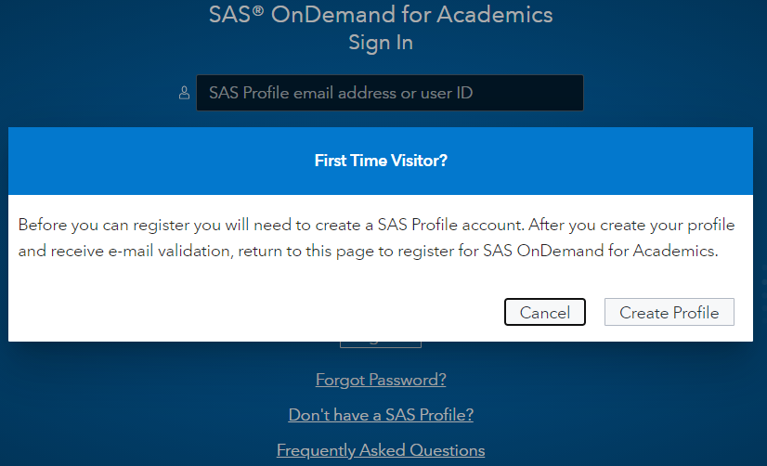Click the First Time Visitor? dialog title

coord(381,161)
